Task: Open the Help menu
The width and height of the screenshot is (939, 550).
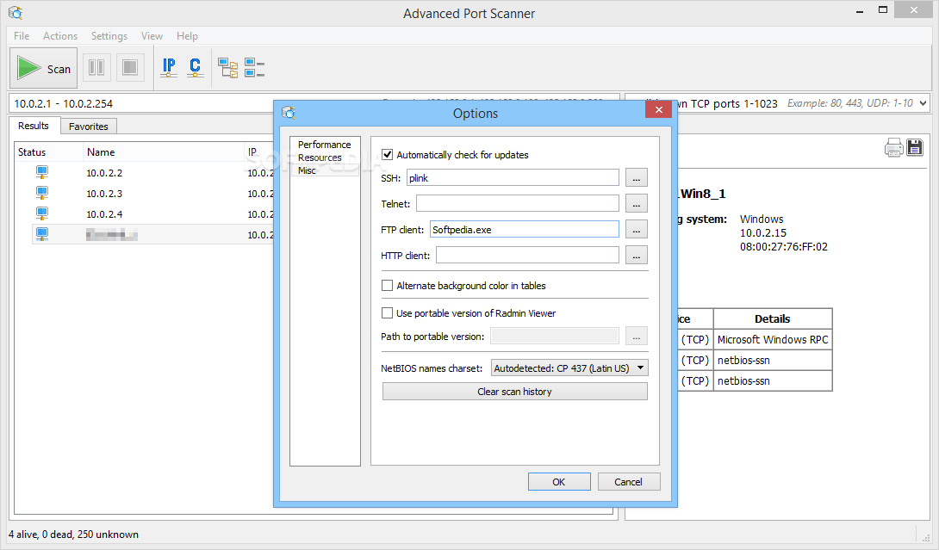Action: pos(187,36)
